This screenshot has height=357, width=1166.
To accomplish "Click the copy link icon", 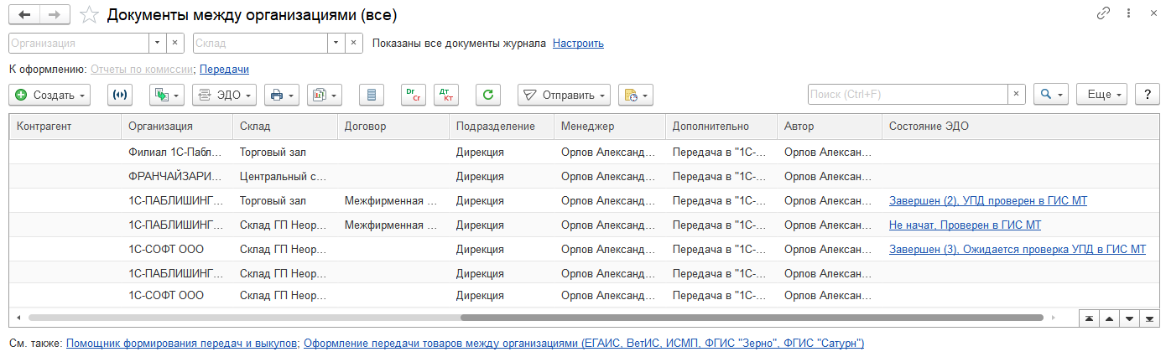I will pos(1103,14).
